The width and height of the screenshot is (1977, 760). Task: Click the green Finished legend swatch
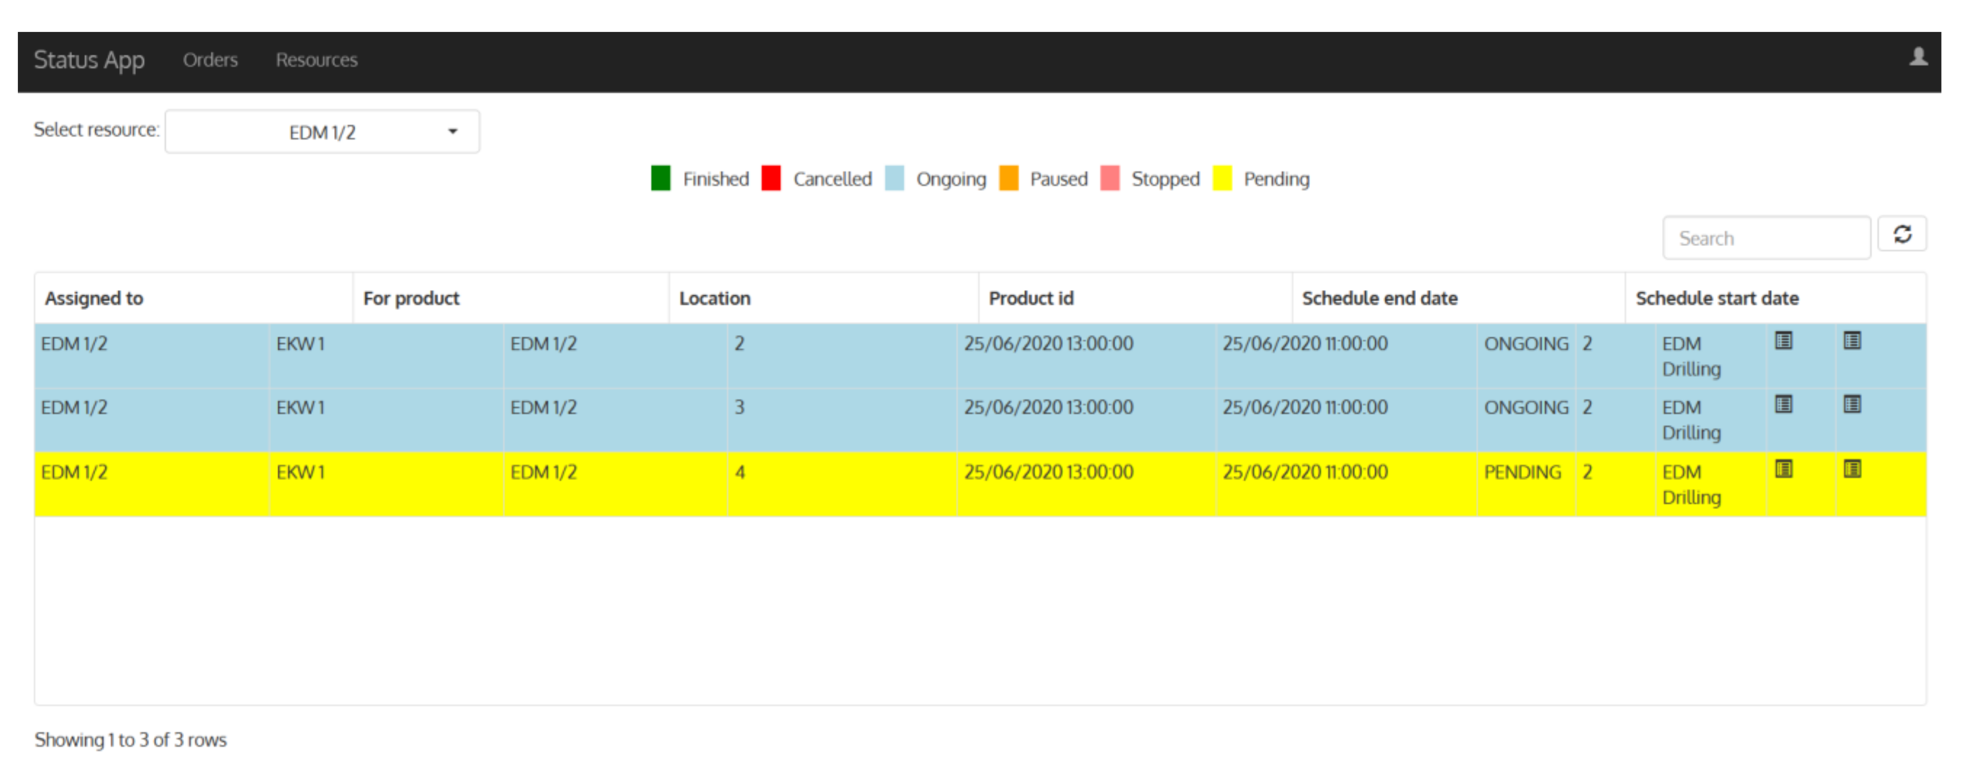coord(660,178)
